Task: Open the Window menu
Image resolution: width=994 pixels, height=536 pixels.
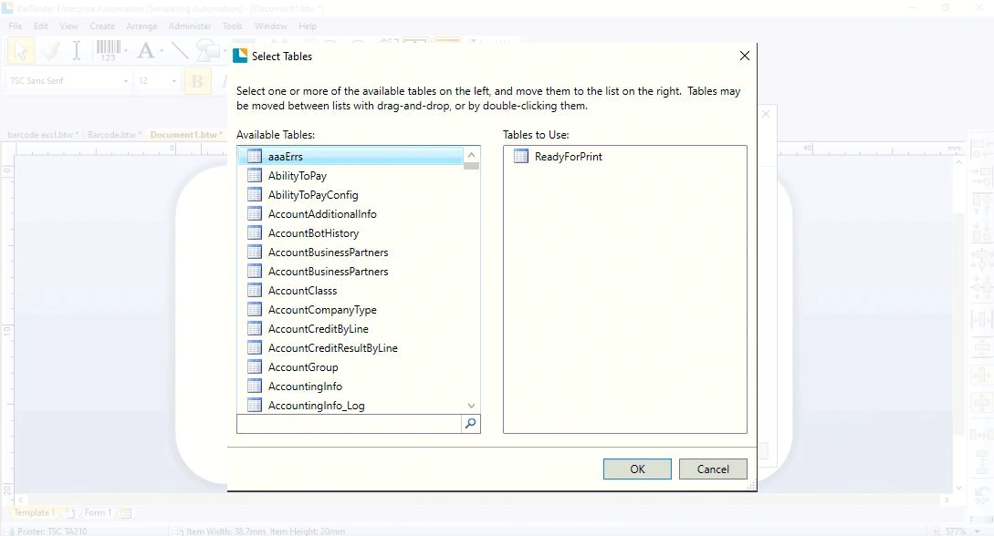Action: (x=271, y=26)
